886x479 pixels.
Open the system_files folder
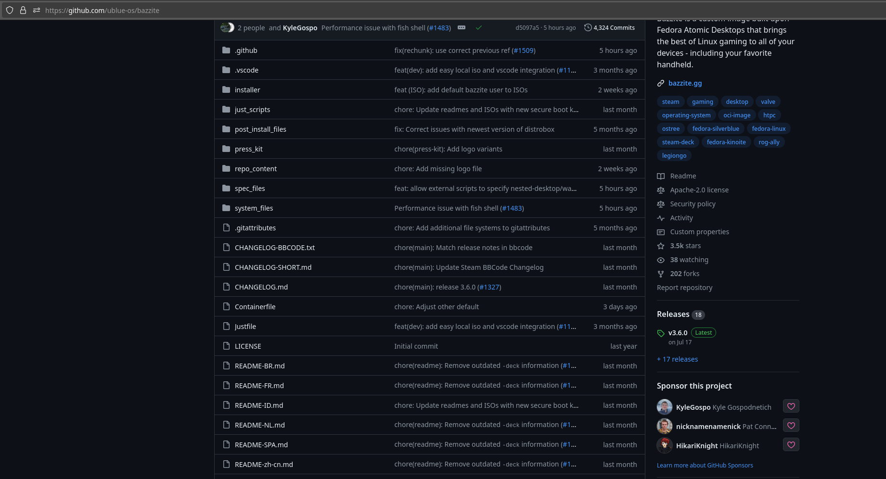click(254, 208)
